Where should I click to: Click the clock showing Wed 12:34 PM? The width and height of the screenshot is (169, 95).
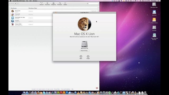pyautogui.click(x=146, y=1)
